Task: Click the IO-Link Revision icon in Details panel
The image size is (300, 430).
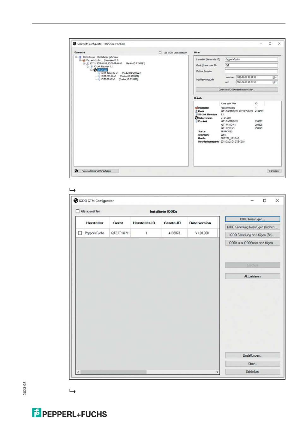Action: [196, 114]
